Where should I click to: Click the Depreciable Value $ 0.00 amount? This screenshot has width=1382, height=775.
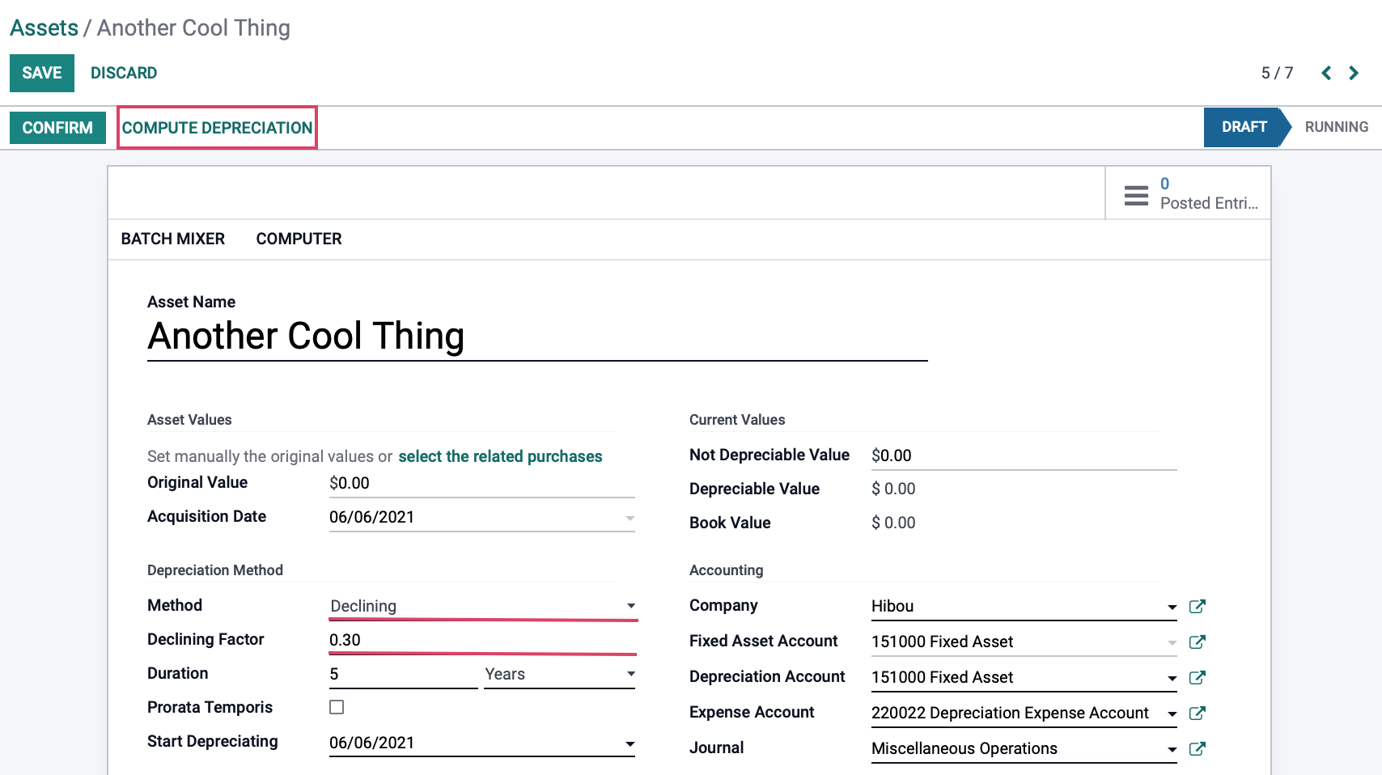893,489
